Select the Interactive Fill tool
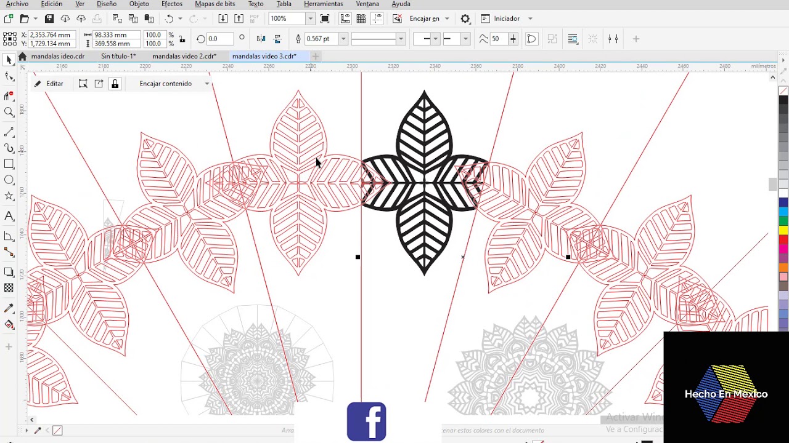 pyautogui.click(x=9, y=324)
